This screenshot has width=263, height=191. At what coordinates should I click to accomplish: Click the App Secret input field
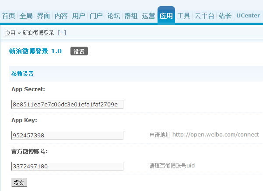coord(67,104)
